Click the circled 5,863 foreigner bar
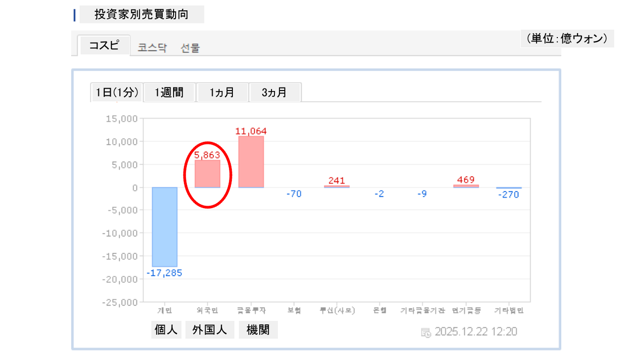The width and height of the screenshot is (633, 356). [x=207, y=174]
